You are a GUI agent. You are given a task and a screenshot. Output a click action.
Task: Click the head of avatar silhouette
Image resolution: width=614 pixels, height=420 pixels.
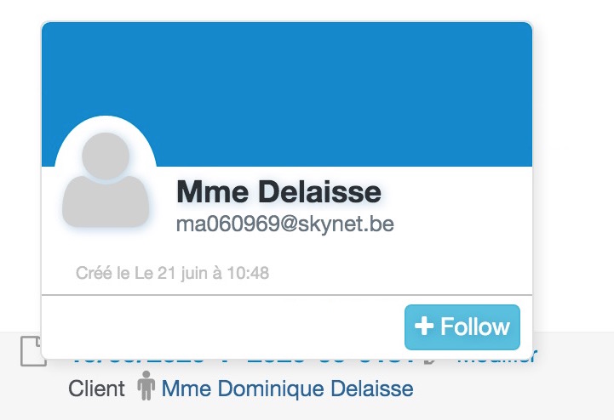tap(106, 156)
